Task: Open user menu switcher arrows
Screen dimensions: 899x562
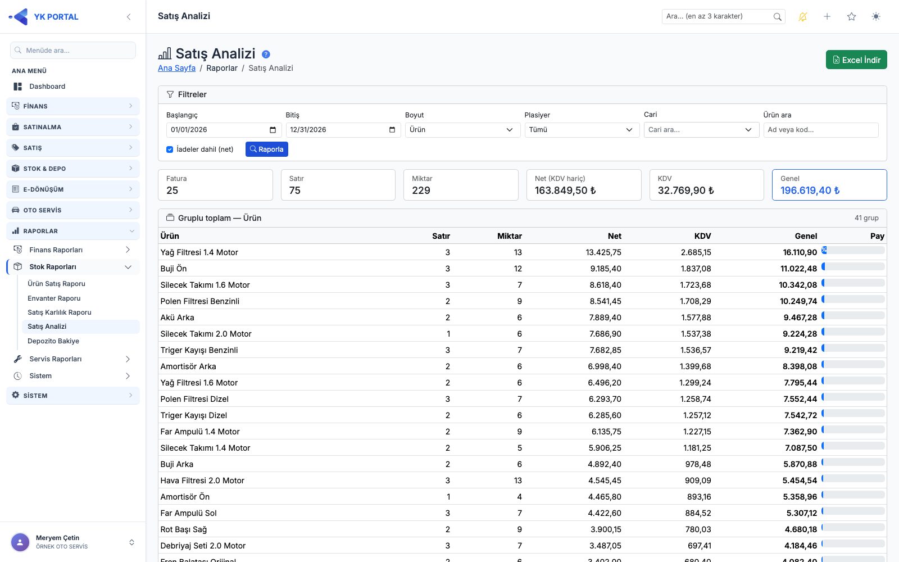Action: [131, 542]
